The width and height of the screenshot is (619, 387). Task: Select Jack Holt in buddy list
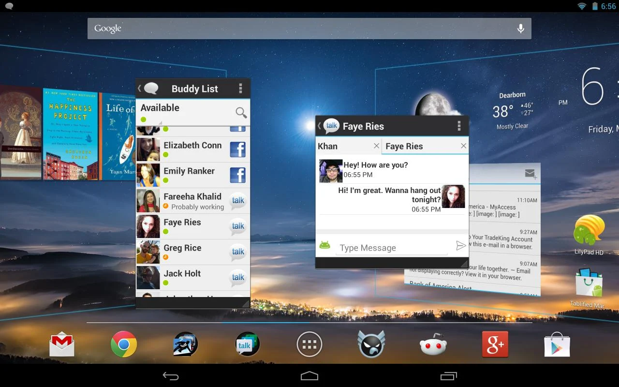(193, 278)
